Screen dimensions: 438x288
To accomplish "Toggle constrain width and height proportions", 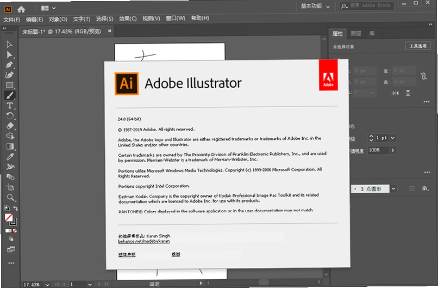I will (424, 76).
